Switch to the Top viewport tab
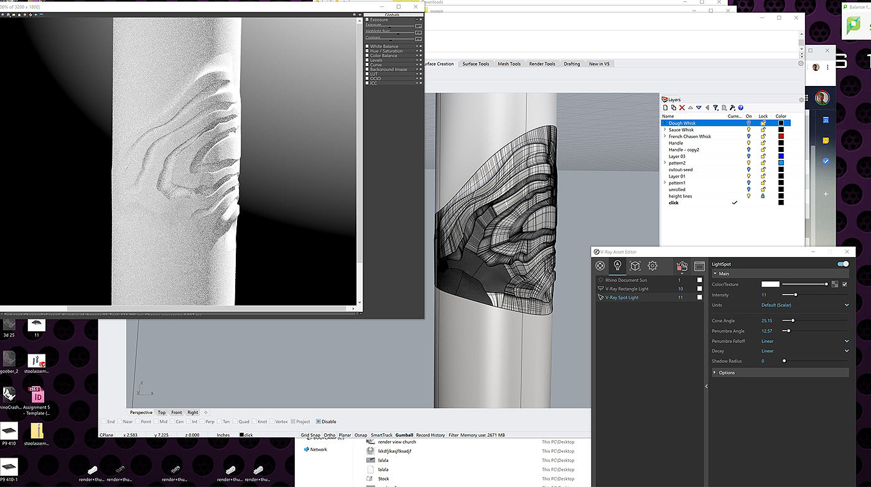Screen dimensions: 871x487 click(161, 412)
